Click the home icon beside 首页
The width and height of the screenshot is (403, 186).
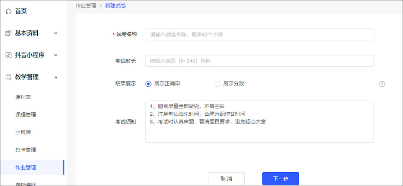9,11
